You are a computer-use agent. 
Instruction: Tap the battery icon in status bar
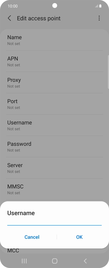pos(100,6)
